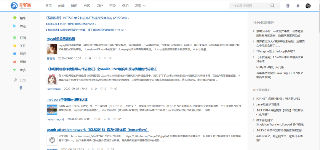Open 专区 in navigation bar
This screenshot has height=150, width=320.
tap(87, 6)
